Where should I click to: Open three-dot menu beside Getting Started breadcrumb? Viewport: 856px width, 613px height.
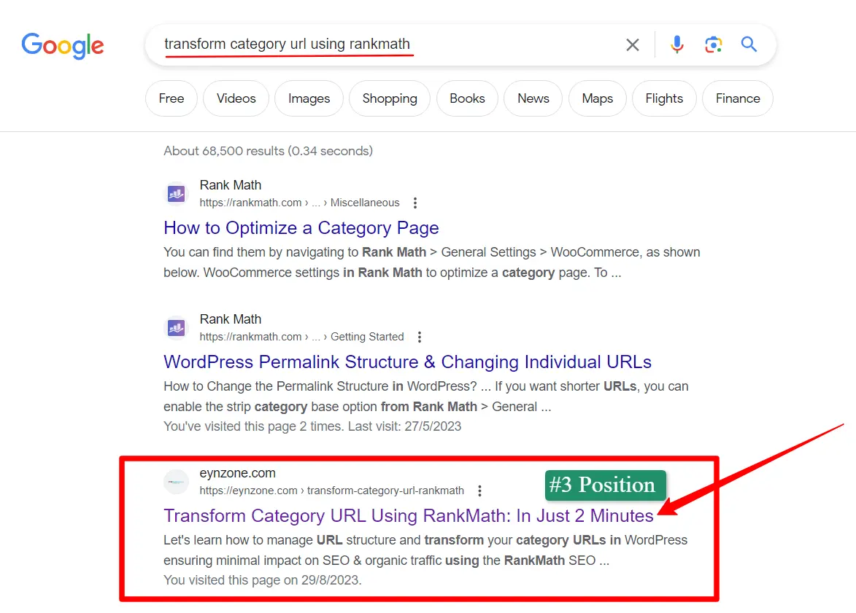point(420,337)
